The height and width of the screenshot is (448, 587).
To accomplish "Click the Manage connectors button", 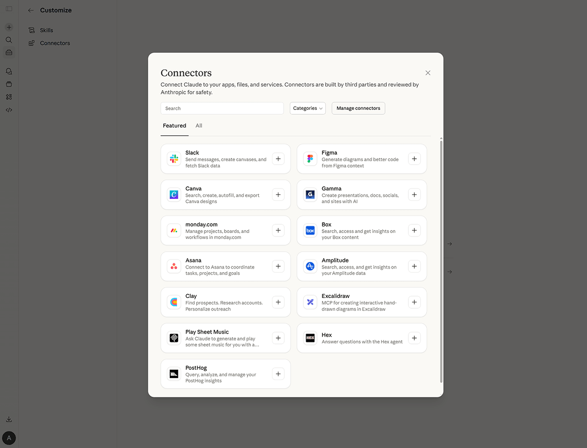I will pyautogui.click(x=358, y=108).
